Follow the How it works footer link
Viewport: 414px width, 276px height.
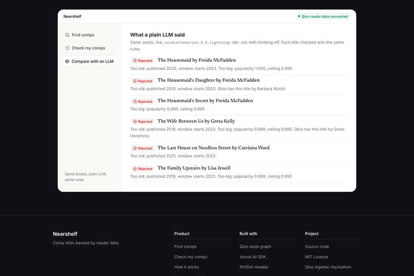pos(186,267)
